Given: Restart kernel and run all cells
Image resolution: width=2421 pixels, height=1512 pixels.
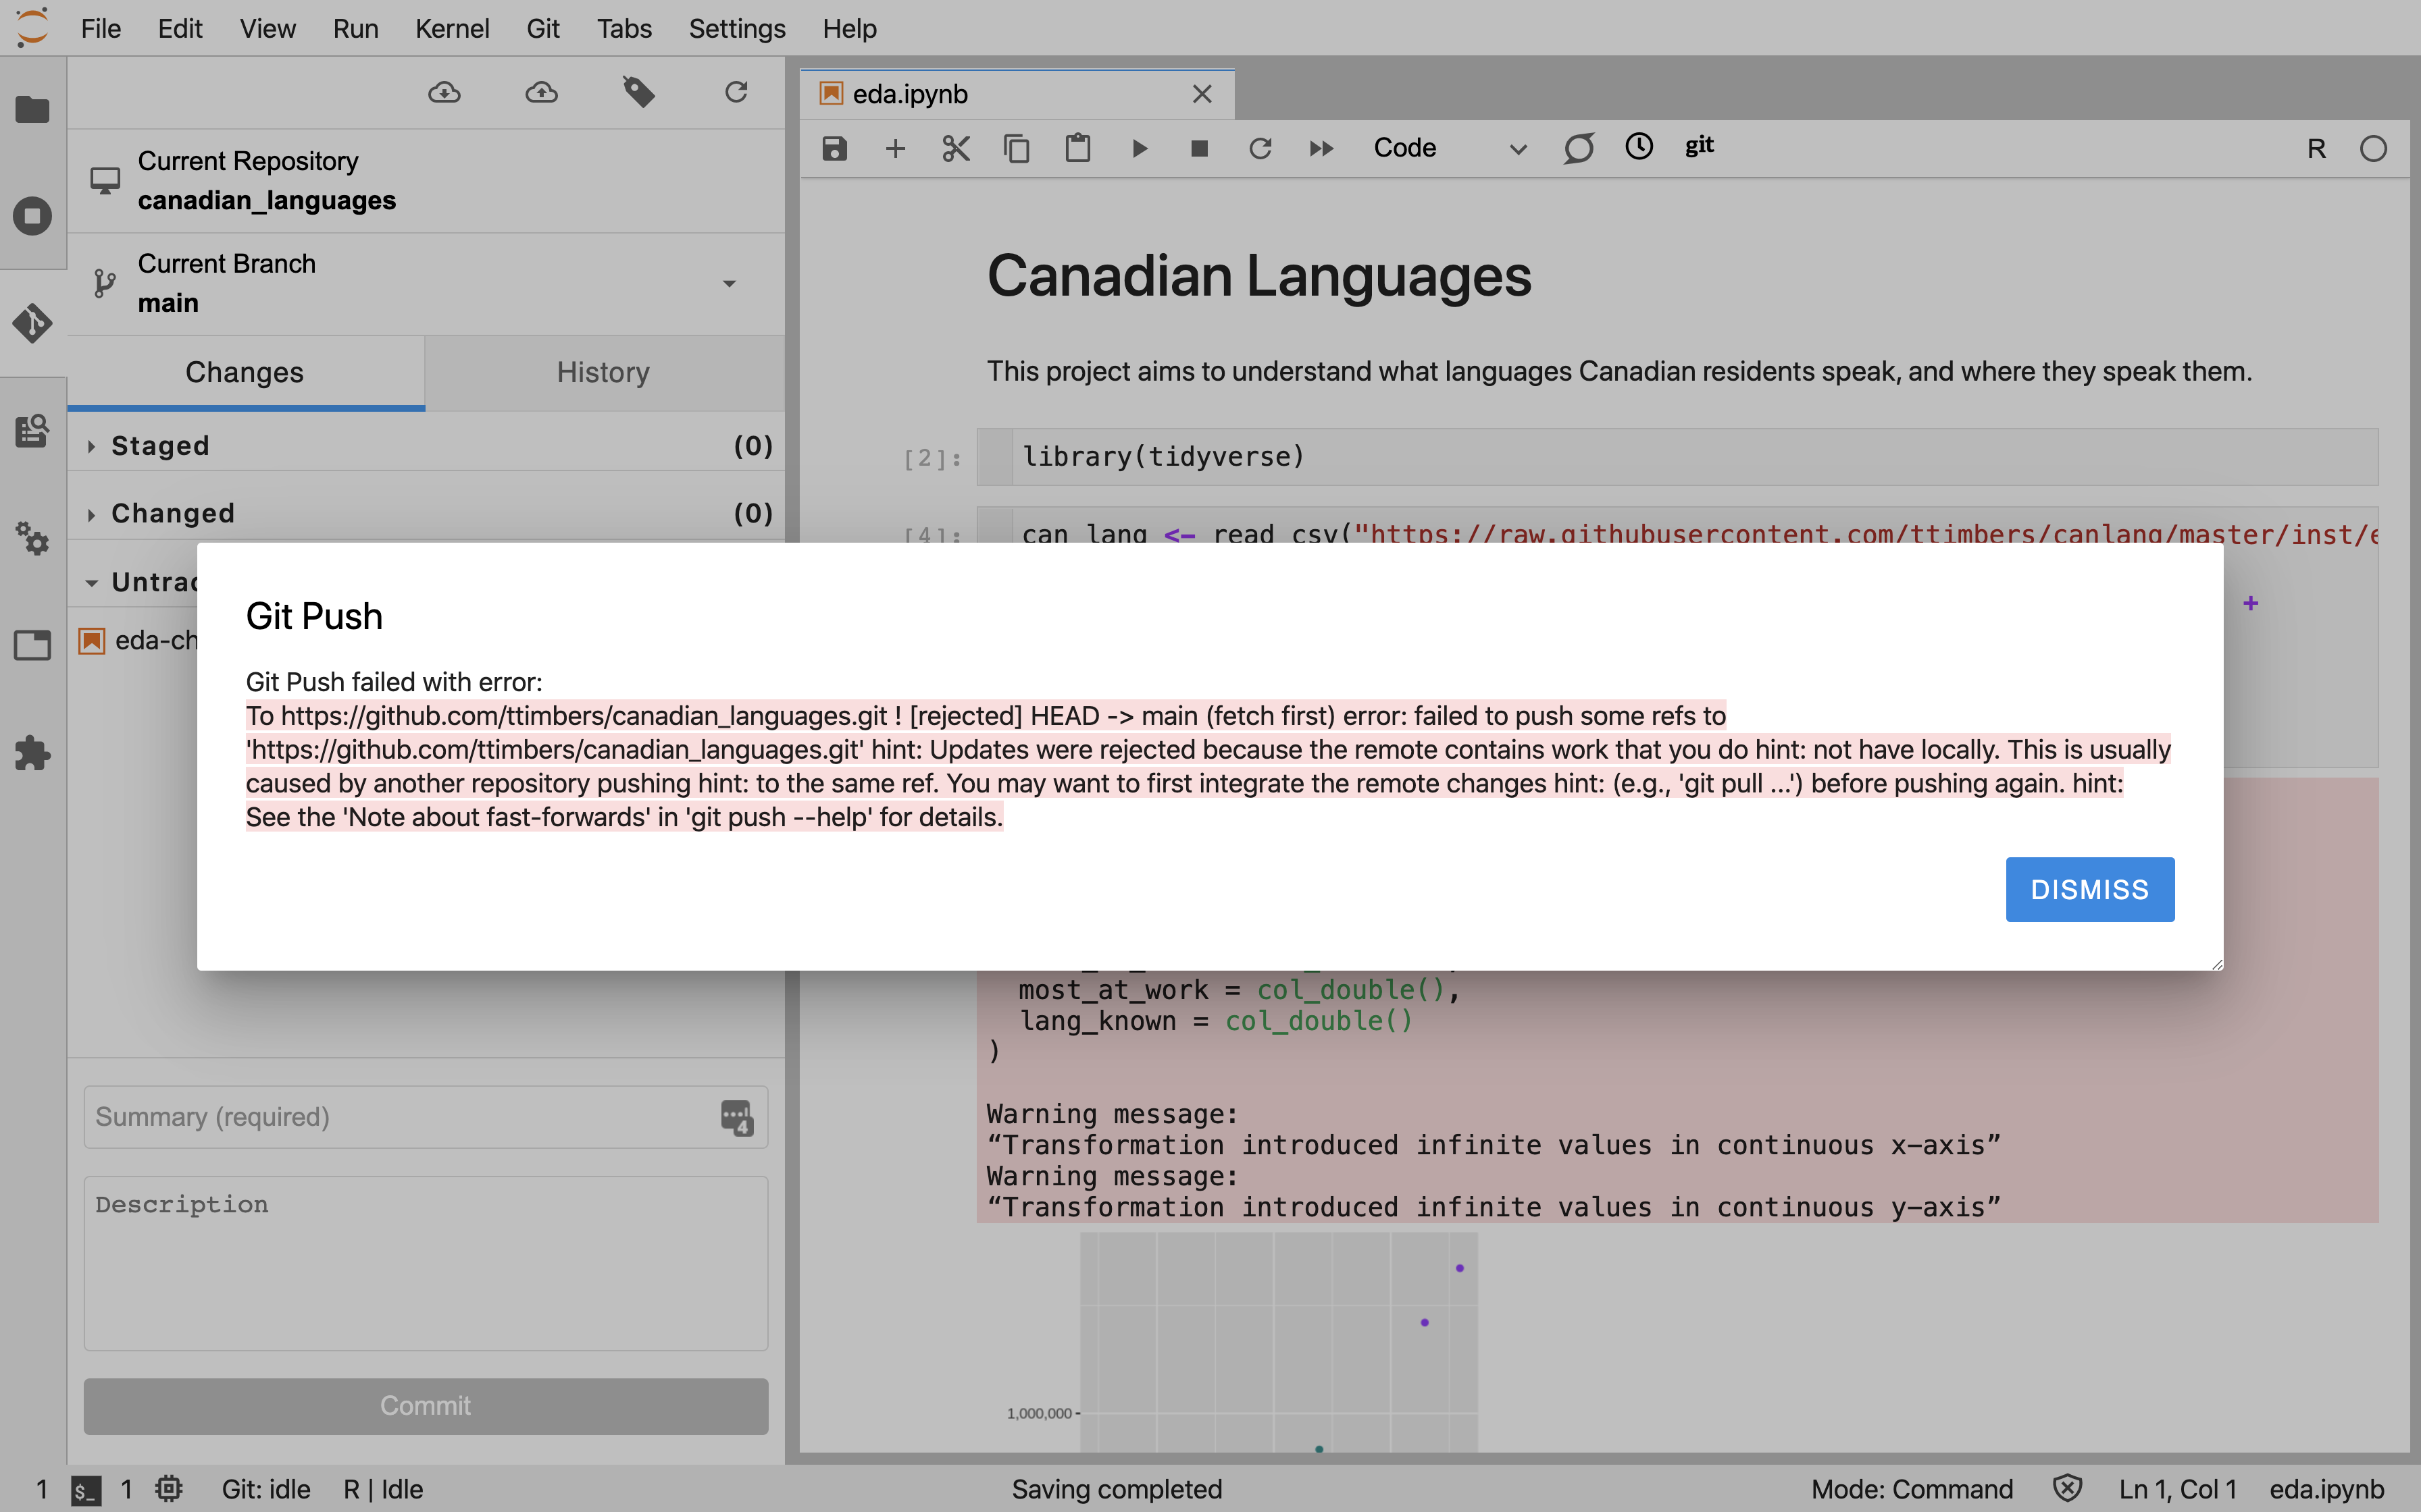Looking at the screenshot, I should pos(1321,149).
